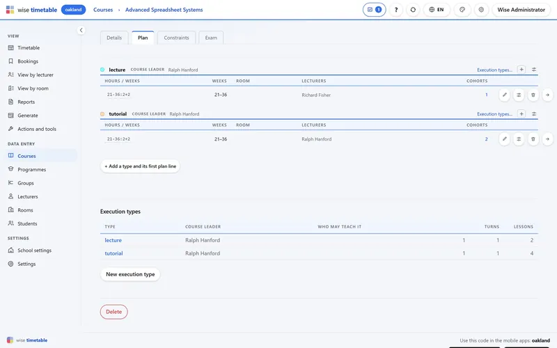Delete the Richard Fisher plan line
557x348 pixels.
pos(533,95)
